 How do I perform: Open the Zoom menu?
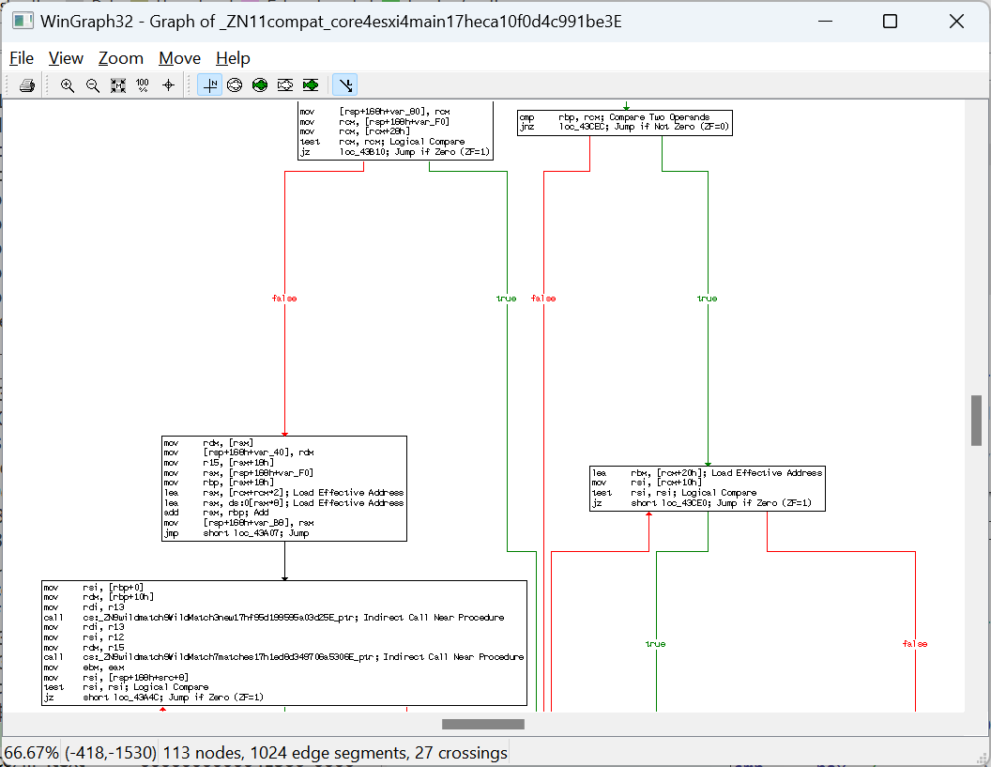pyautogui.click(x=120, y=58)
